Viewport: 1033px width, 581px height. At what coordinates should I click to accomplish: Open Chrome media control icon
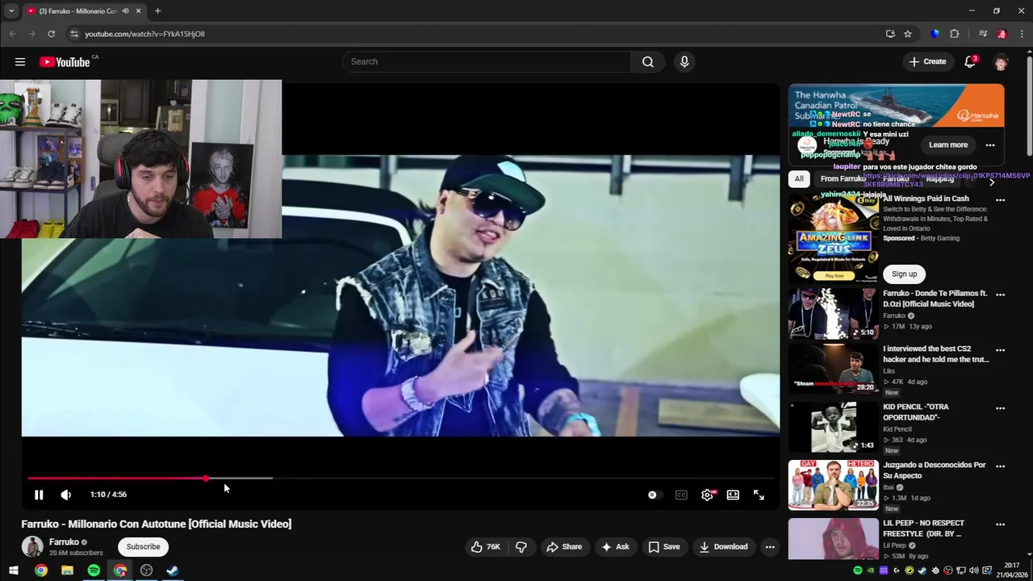coord(983,34)
